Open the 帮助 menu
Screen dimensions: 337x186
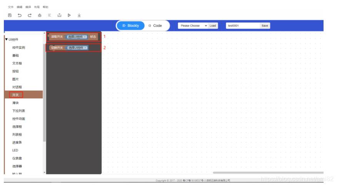click(x=45, y=7)
